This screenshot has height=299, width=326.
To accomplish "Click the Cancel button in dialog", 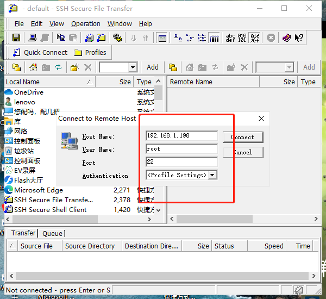I will [x=243, y=152].
